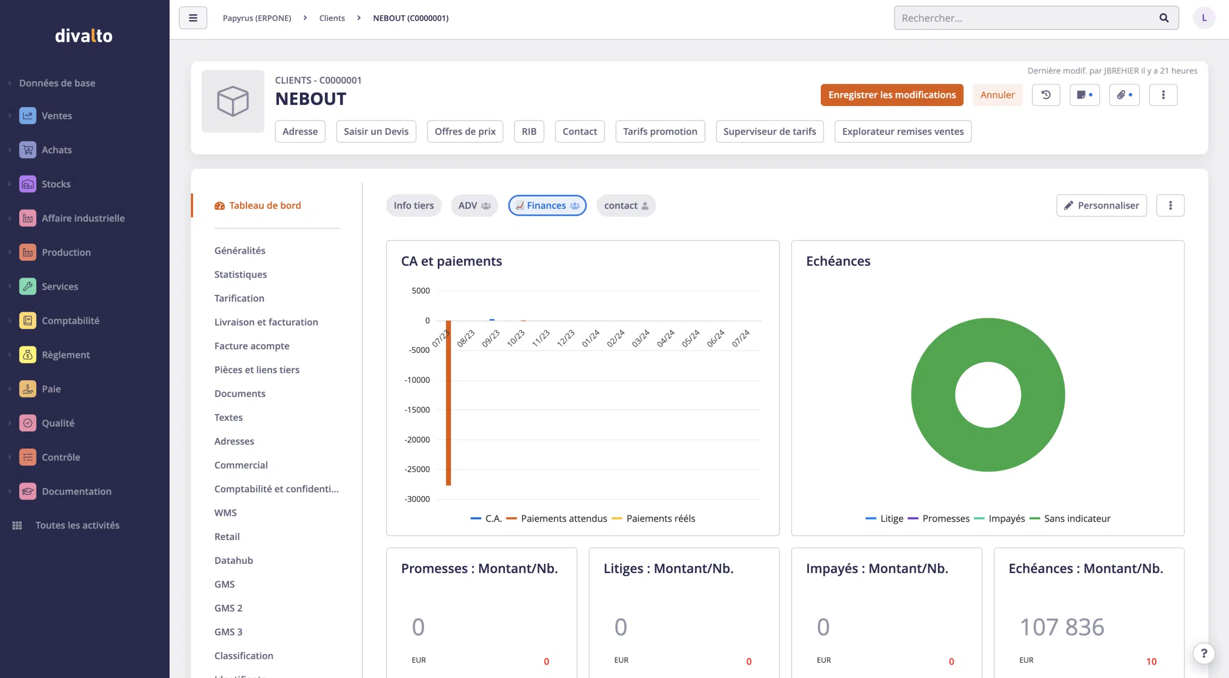This screenshot has width=1229, height=678.
Task: Open the help question mark button
Action: [1204, 653]
